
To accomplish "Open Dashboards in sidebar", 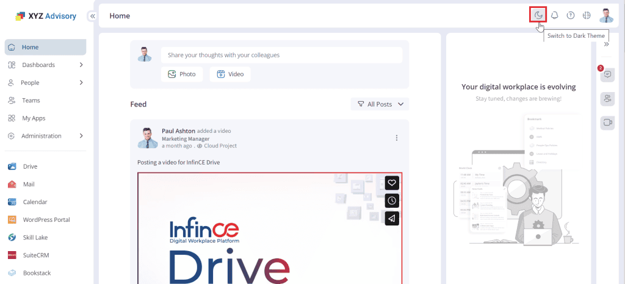I will 38,65.
